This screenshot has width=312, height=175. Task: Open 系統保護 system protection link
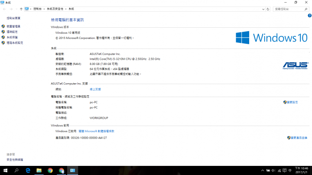(x=12, y=37)
